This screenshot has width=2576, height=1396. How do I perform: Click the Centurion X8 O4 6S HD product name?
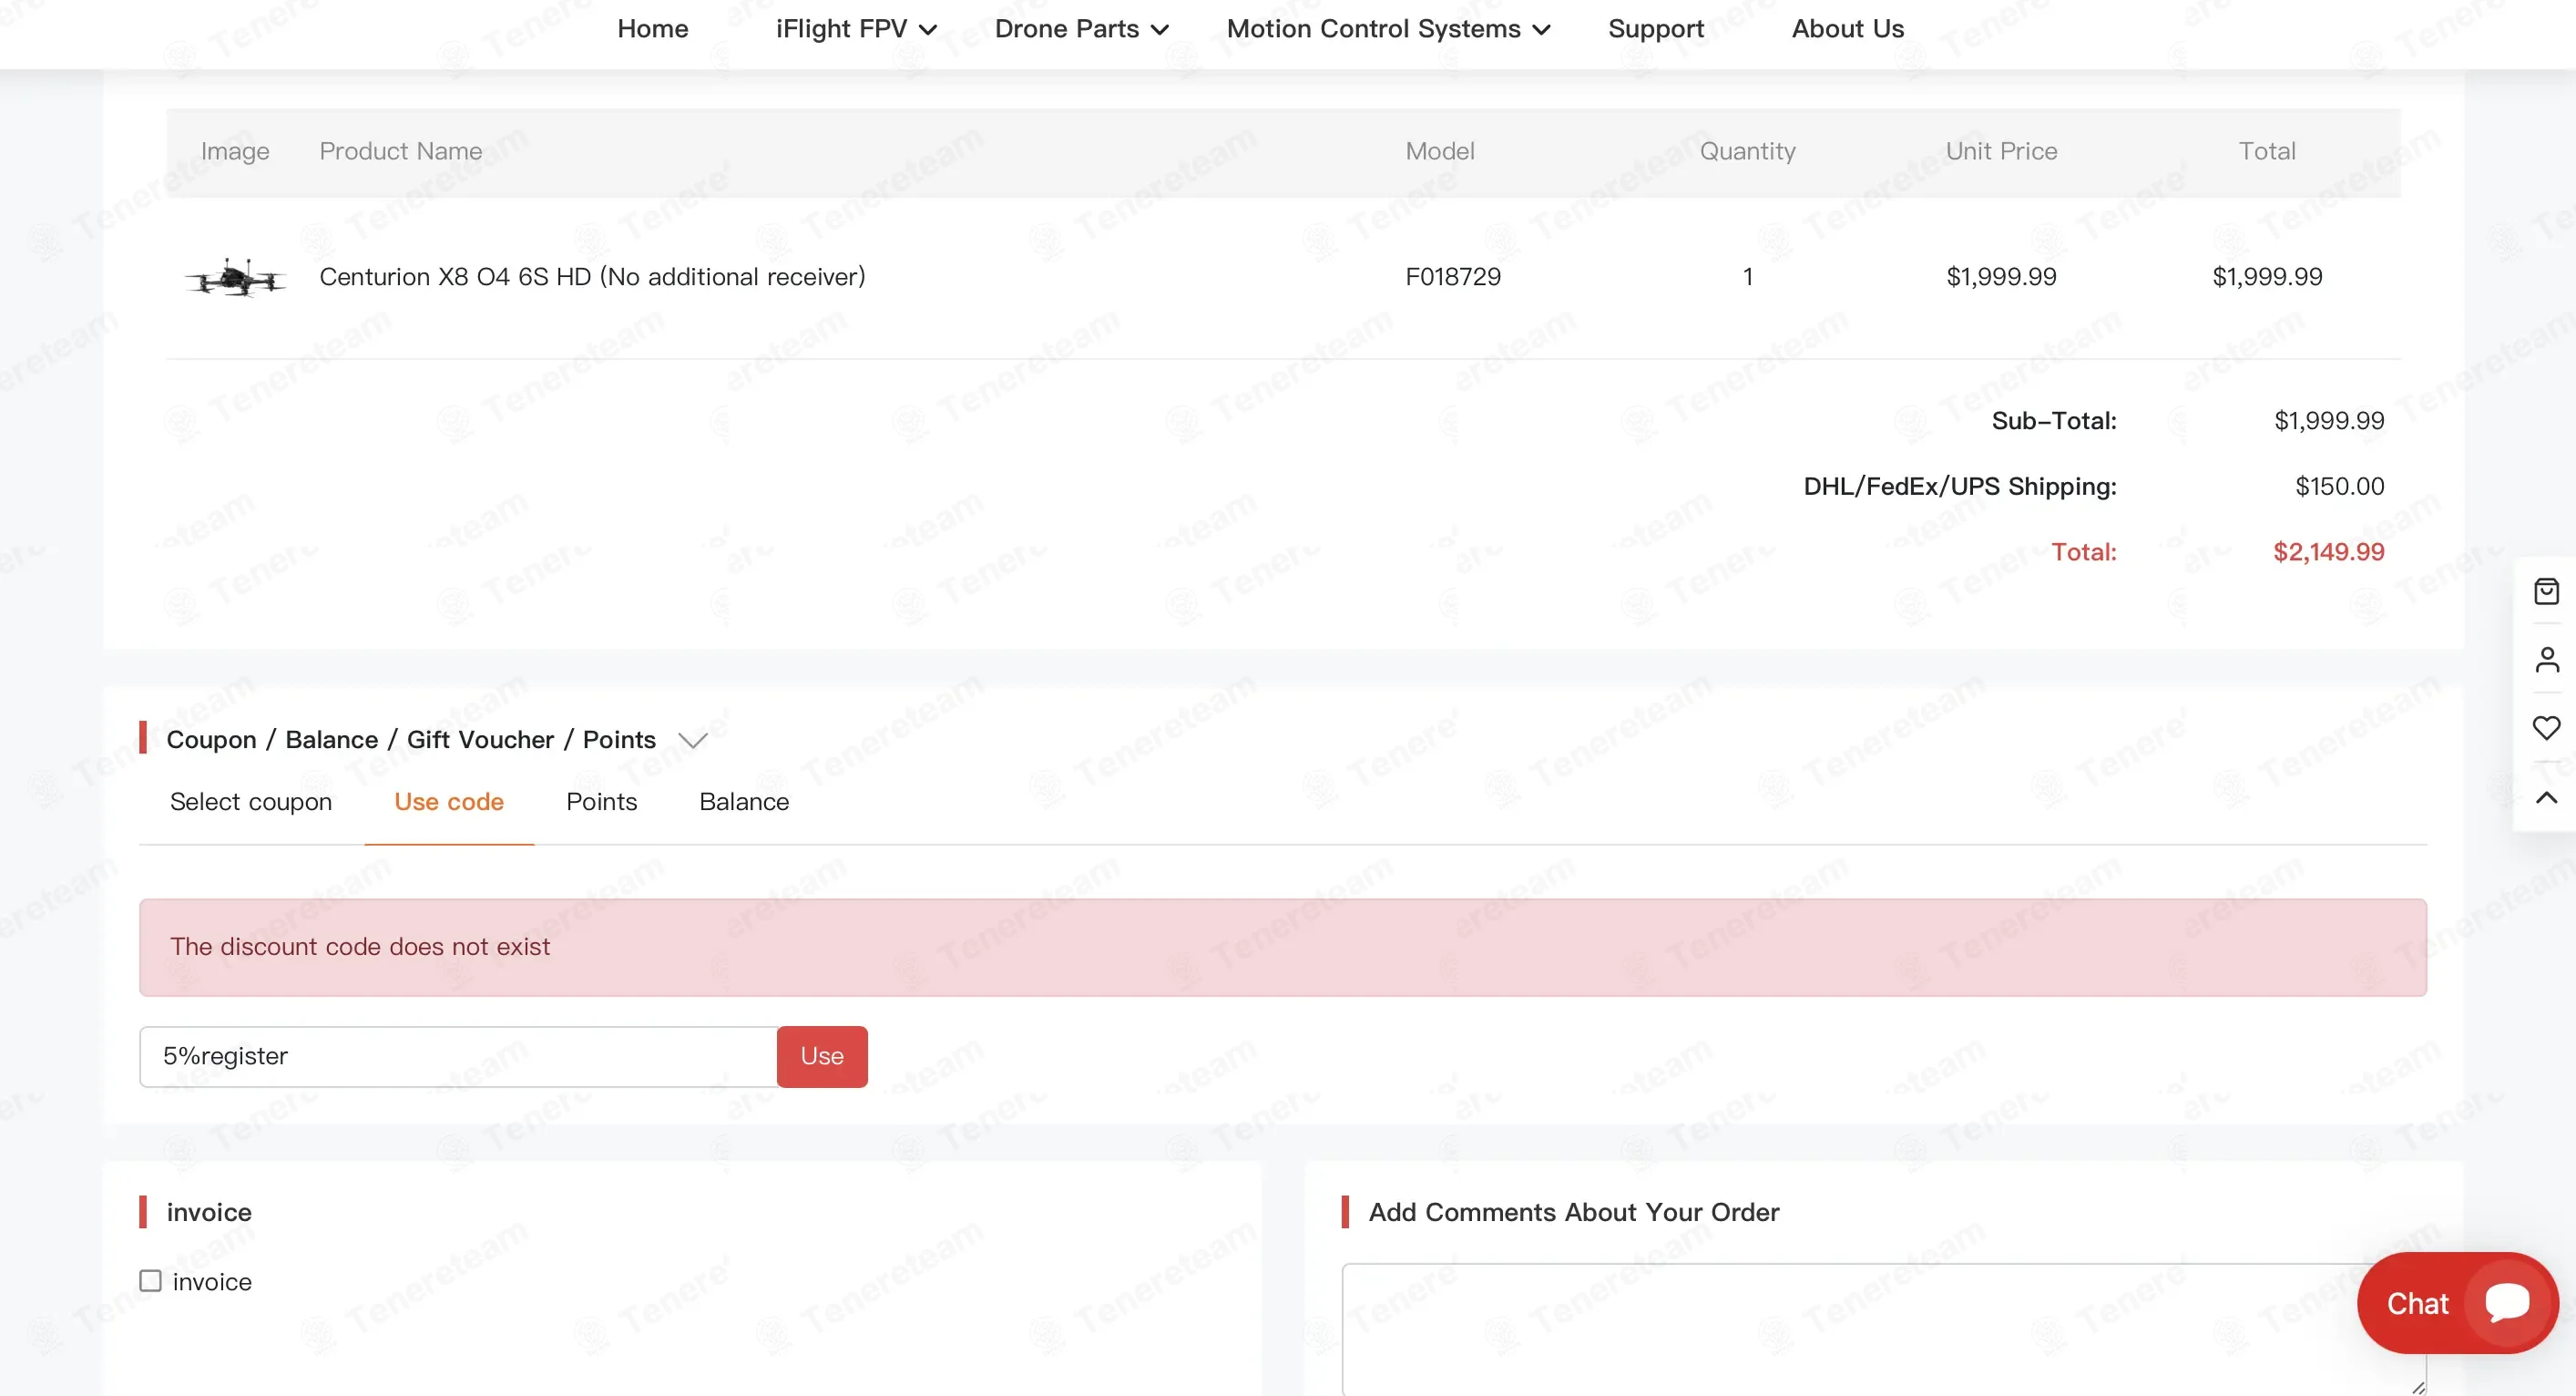592,276
